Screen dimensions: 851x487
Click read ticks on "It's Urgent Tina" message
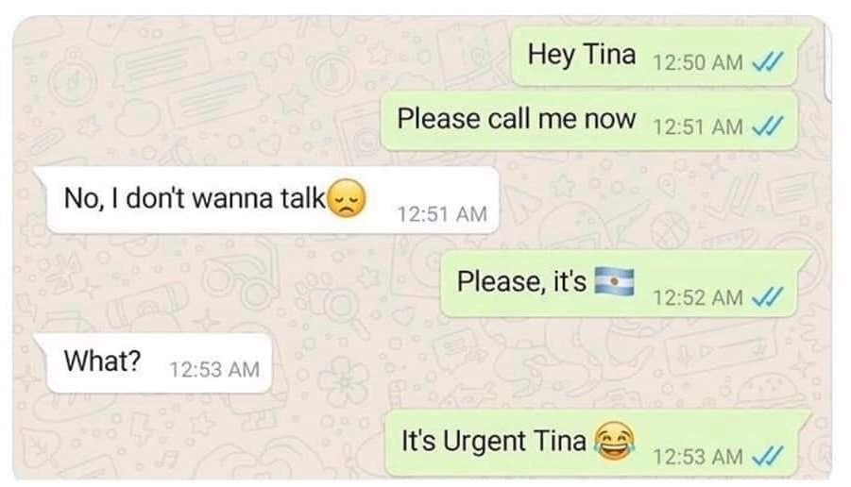point(767,456)
